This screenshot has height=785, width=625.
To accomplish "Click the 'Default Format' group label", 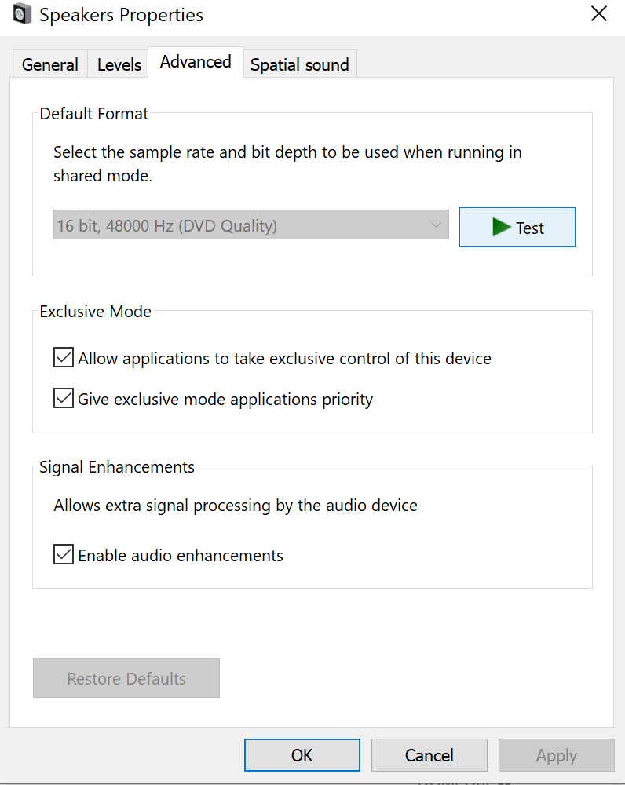I will [x=93, y=114].
